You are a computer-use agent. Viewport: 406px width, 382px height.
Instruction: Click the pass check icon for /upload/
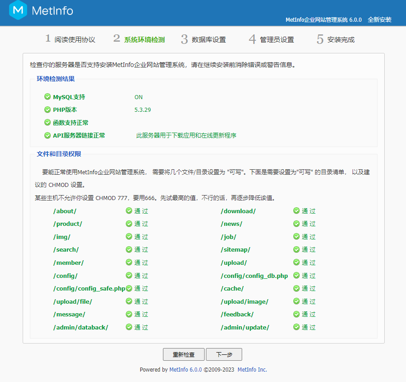(296, 263)
